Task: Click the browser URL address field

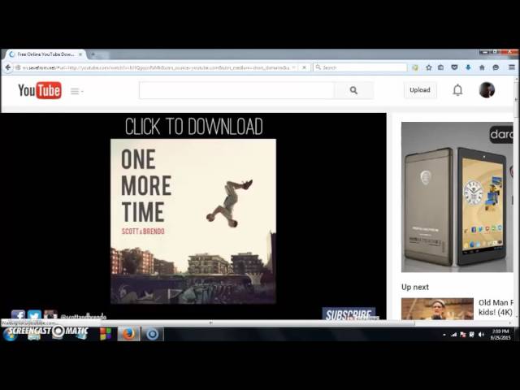Action: point(156,67)
